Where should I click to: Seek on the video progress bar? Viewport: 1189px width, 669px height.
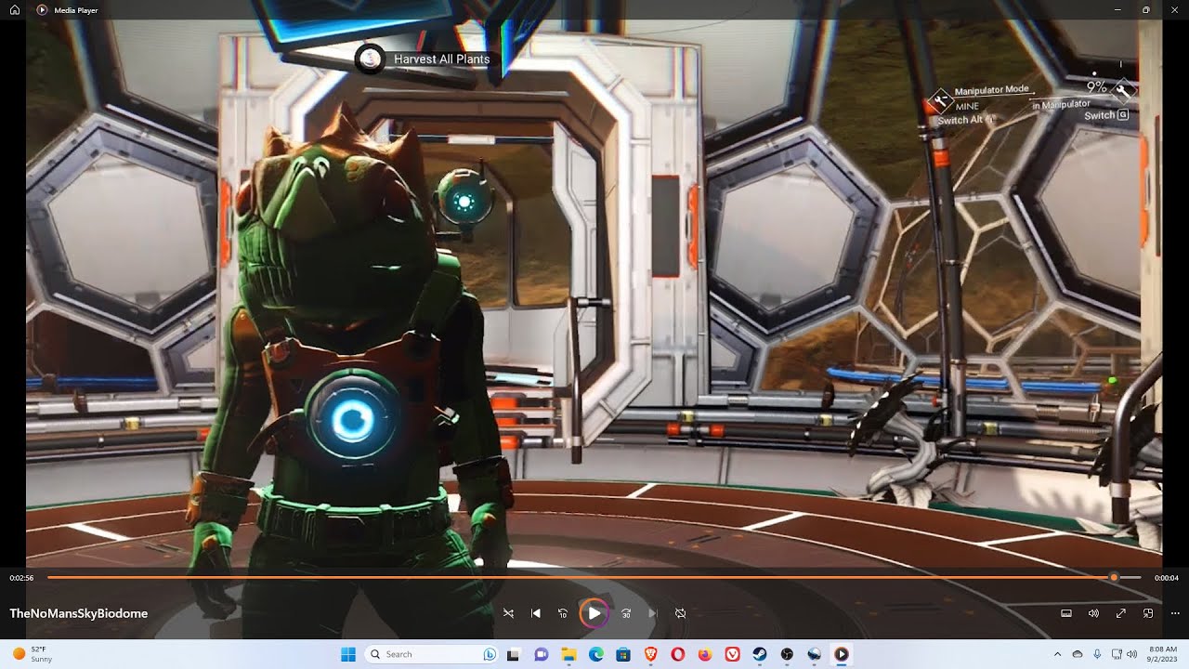[x=594, y=578]
